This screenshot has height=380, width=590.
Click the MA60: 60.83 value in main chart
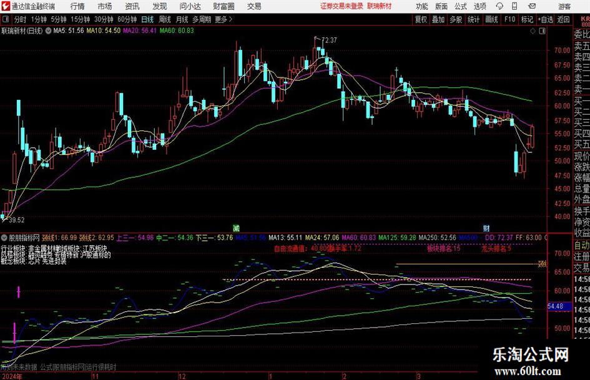coord(177,31)
